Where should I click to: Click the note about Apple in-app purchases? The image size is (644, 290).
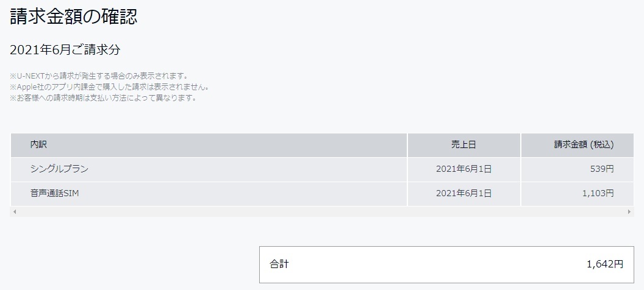[x=110, y=87]
